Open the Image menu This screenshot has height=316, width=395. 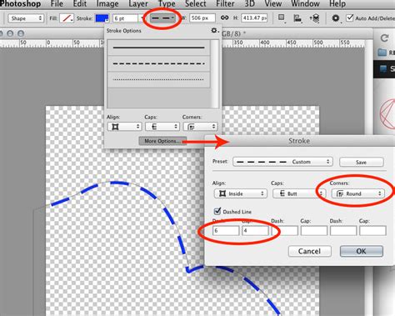click(107, 4)
